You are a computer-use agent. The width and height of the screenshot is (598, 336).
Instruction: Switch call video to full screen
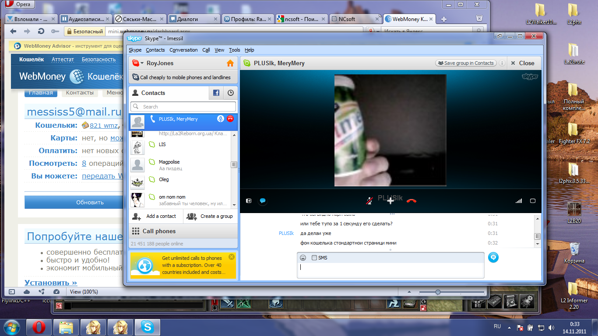(x=533, y=201)
